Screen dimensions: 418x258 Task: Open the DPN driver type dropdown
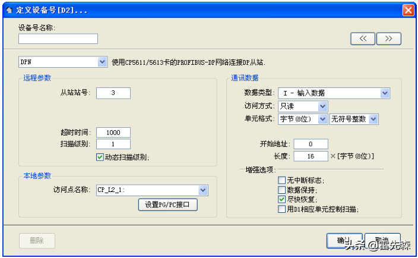[102, 62]
